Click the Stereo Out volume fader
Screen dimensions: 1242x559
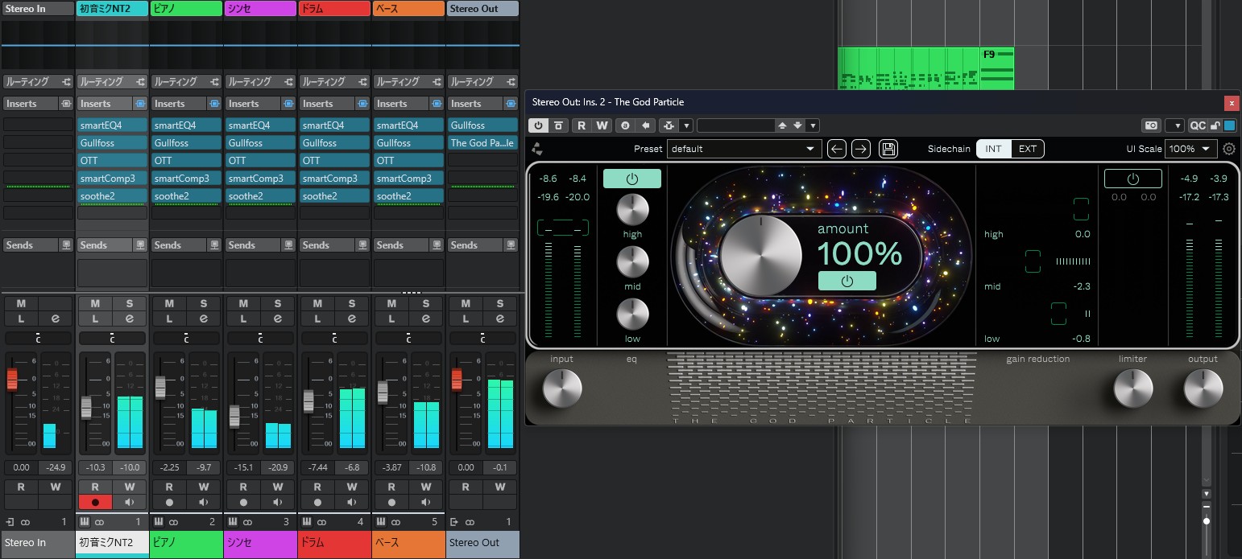(457, 378)
